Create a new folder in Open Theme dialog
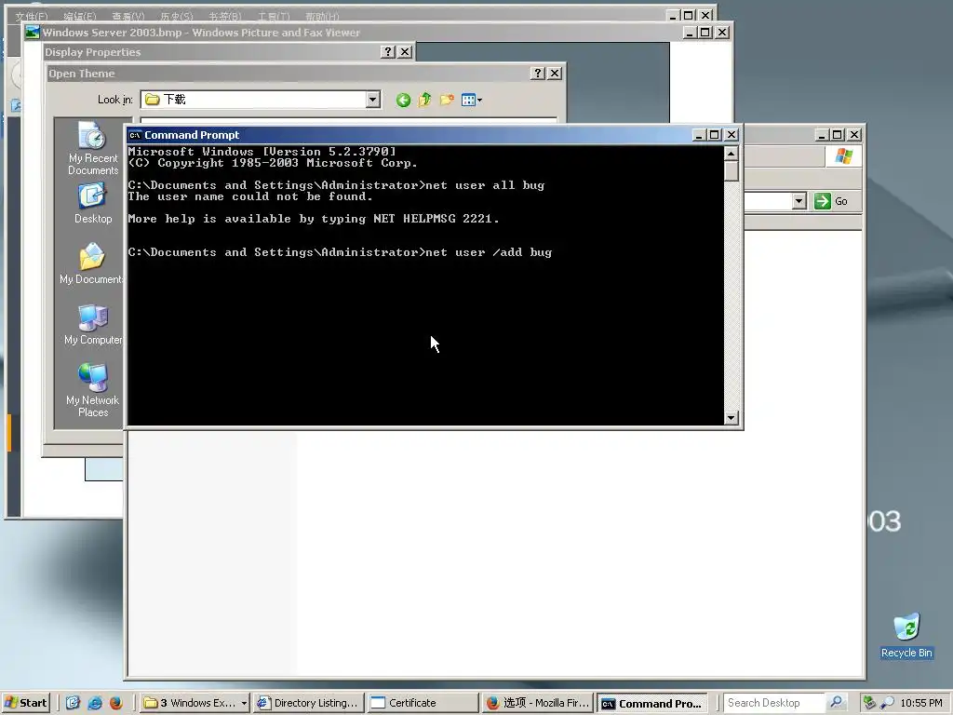953x715 pixels. [447, 99]
